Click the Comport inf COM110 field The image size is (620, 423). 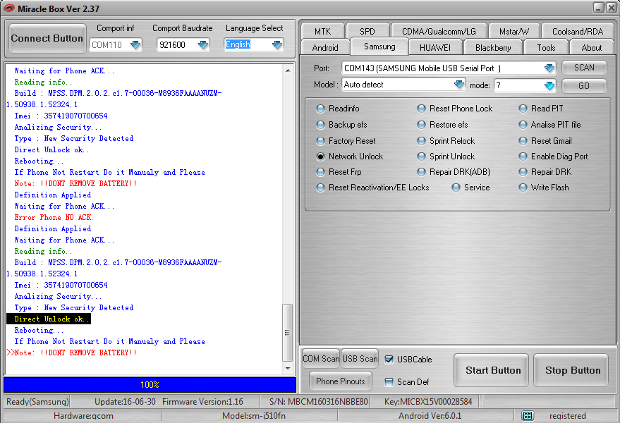click(x=116, y=44)
